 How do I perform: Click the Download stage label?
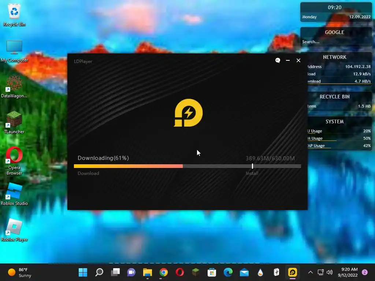coord(88,173)
